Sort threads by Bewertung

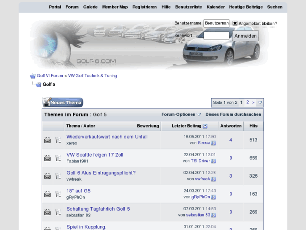[148, 126]
